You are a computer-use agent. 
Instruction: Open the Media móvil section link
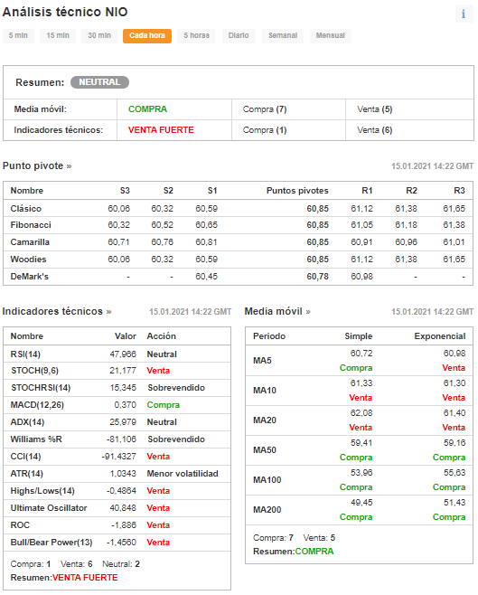pyautogui.click(x=277, y=312)
